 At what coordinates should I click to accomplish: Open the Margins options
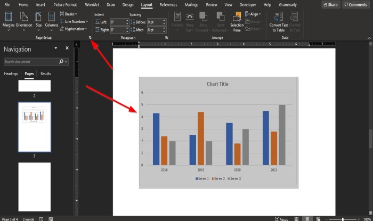click(x=8, y=20)
